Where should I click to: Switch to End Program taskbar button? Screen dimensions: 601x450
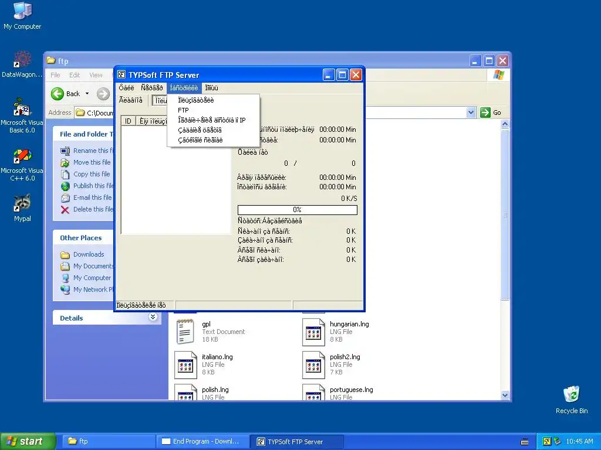[x=203, y=442]
